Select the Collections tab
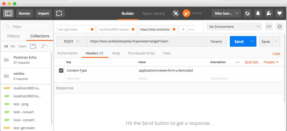Viewport: 287px width, 131px height. click(40, 36)
